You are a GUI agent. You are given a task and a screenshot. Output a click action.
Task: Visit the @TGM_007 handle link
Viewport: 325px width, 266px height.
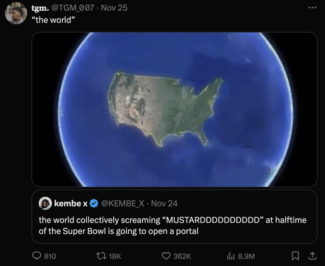tap(72, 7)
